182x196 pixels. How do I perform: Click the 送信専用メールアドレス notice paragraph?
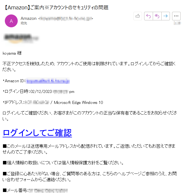pyautogui.click(x=89, y=149)
